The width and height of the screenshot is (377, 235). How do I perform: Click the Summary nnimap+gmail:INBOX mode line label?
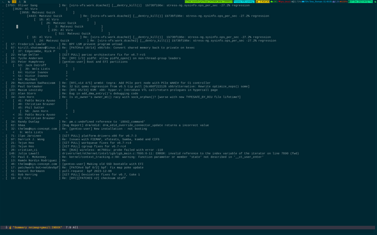(x=37, y=228)
